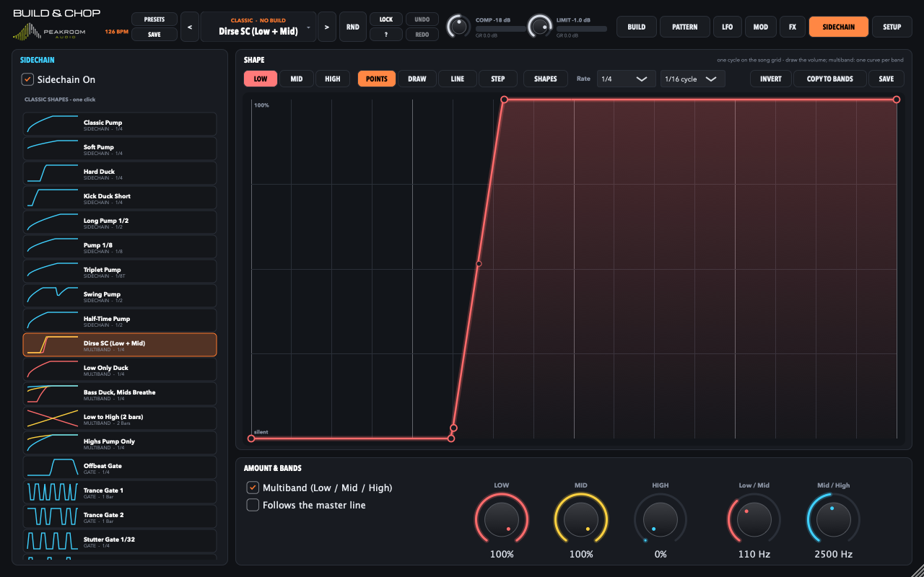This screenshot has width=924, height=577.
Task: Go to previous preset arrow
Action: pyautogui.click(x=189, y=27)
